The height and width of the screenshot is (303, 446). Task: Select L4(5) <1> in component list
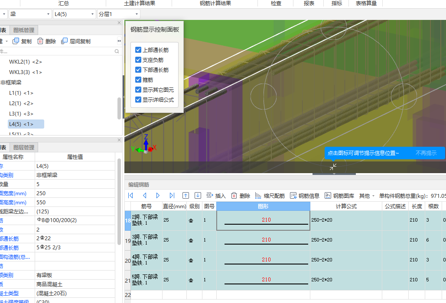26,124
